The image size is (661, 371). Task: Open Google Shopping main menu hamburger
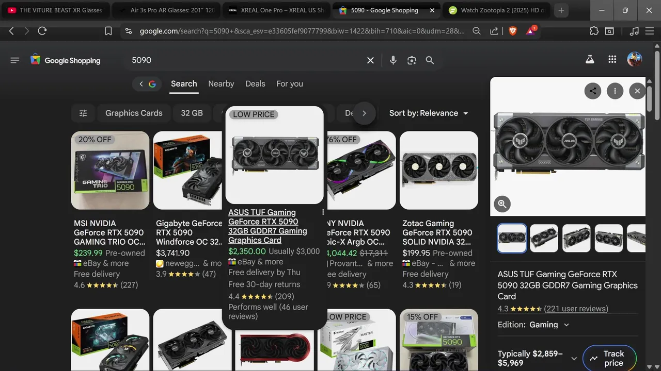[x=14, y=60]
